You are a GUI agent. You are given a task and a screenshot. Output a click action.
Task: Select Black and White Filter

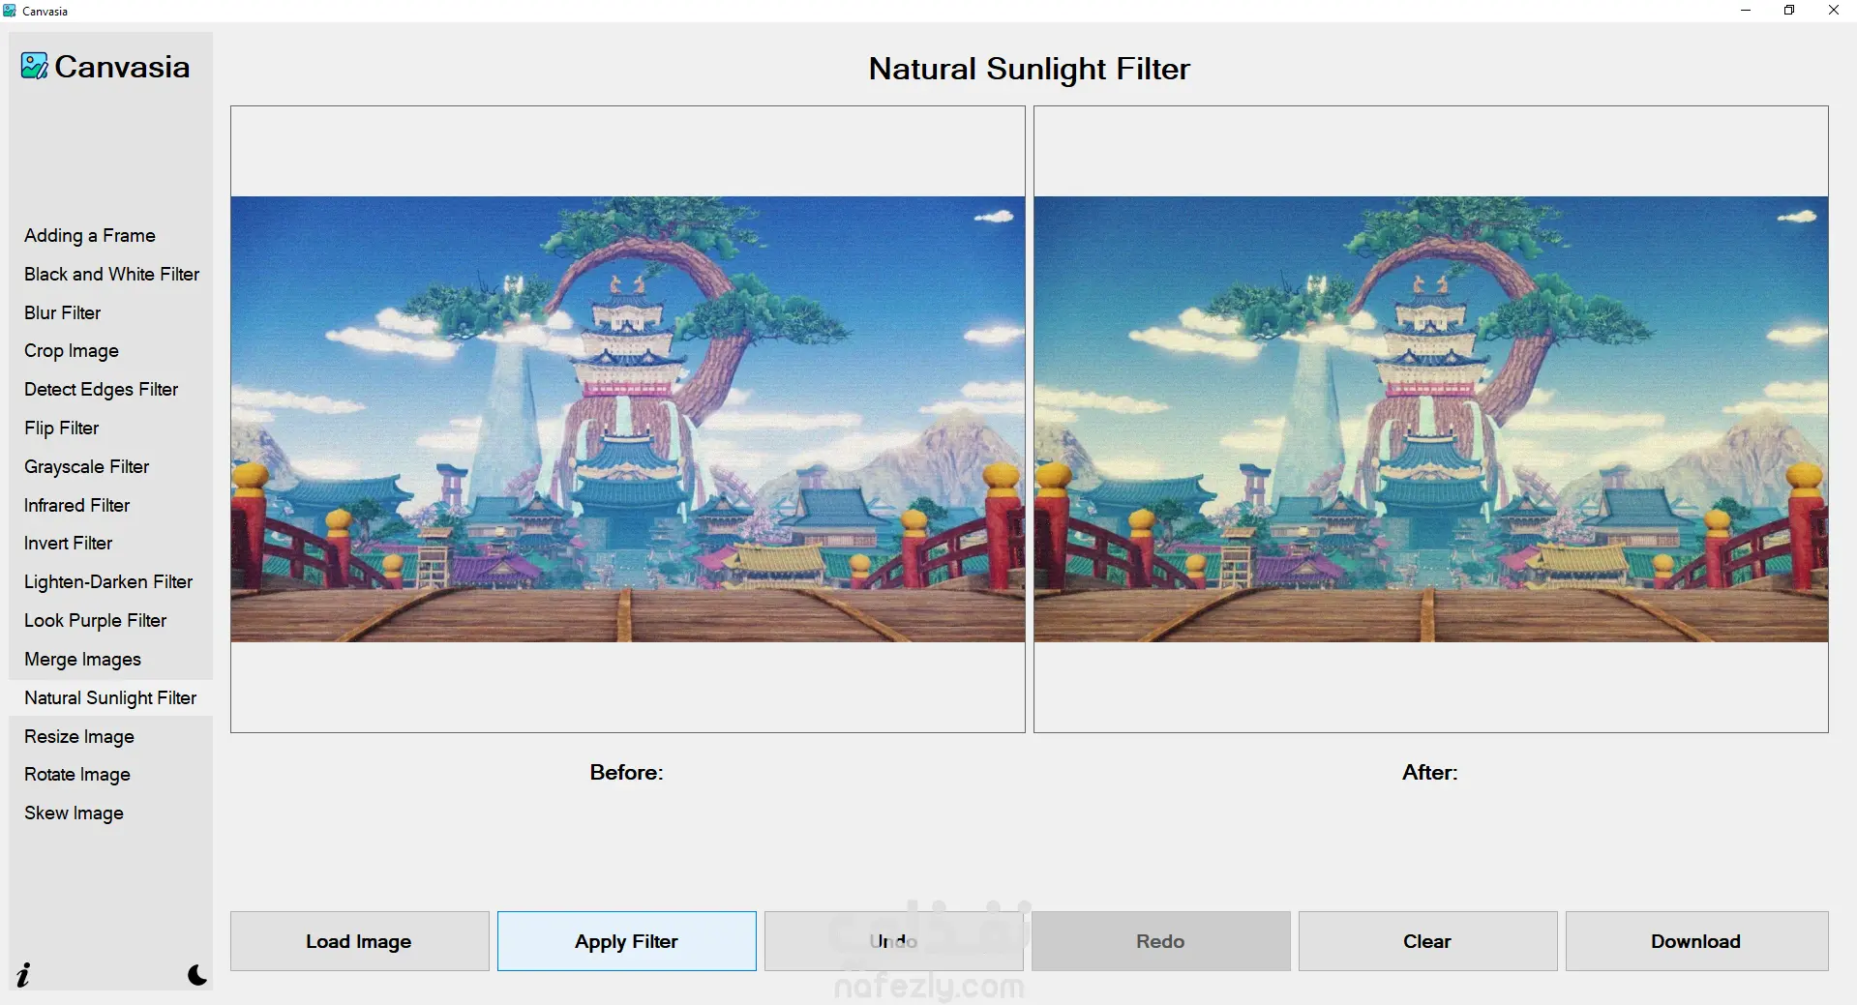pos(111,274)
